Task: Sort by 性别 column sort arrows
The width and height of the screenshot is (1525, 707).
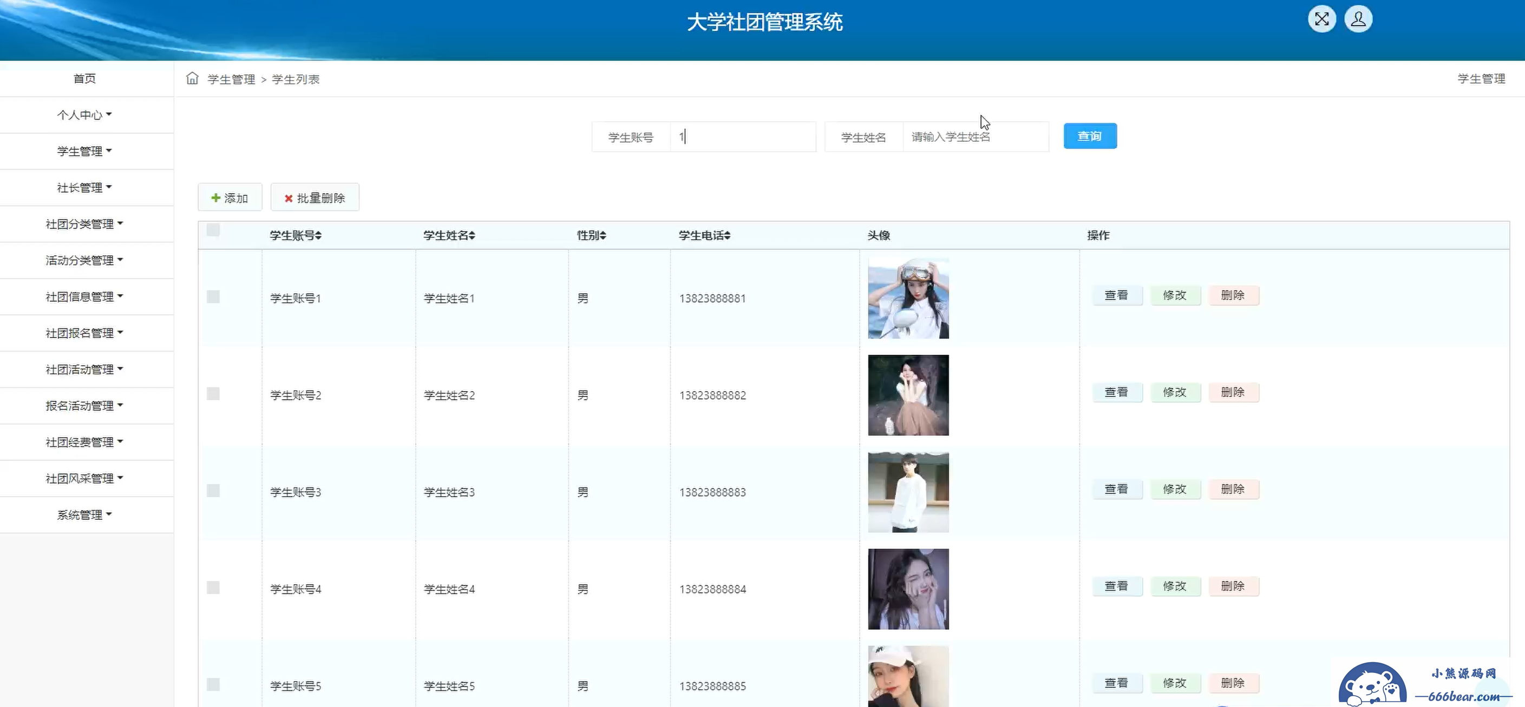Action: (603, 235)
